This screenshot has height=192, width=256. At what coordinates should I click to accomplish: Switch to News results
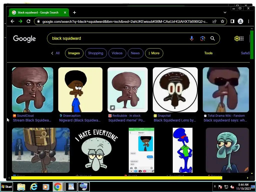(x=135, y=53)
